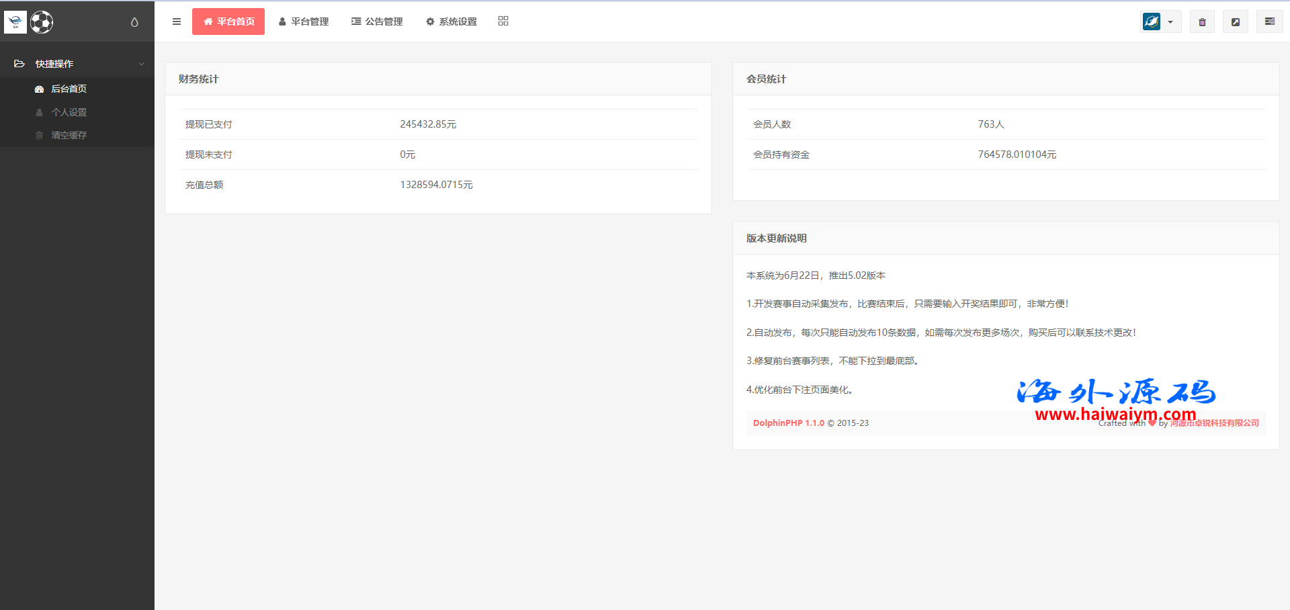This screenshot has height=610, width=1290.
Task: Open the 平台管理 menu
Action: click(304, 21)
